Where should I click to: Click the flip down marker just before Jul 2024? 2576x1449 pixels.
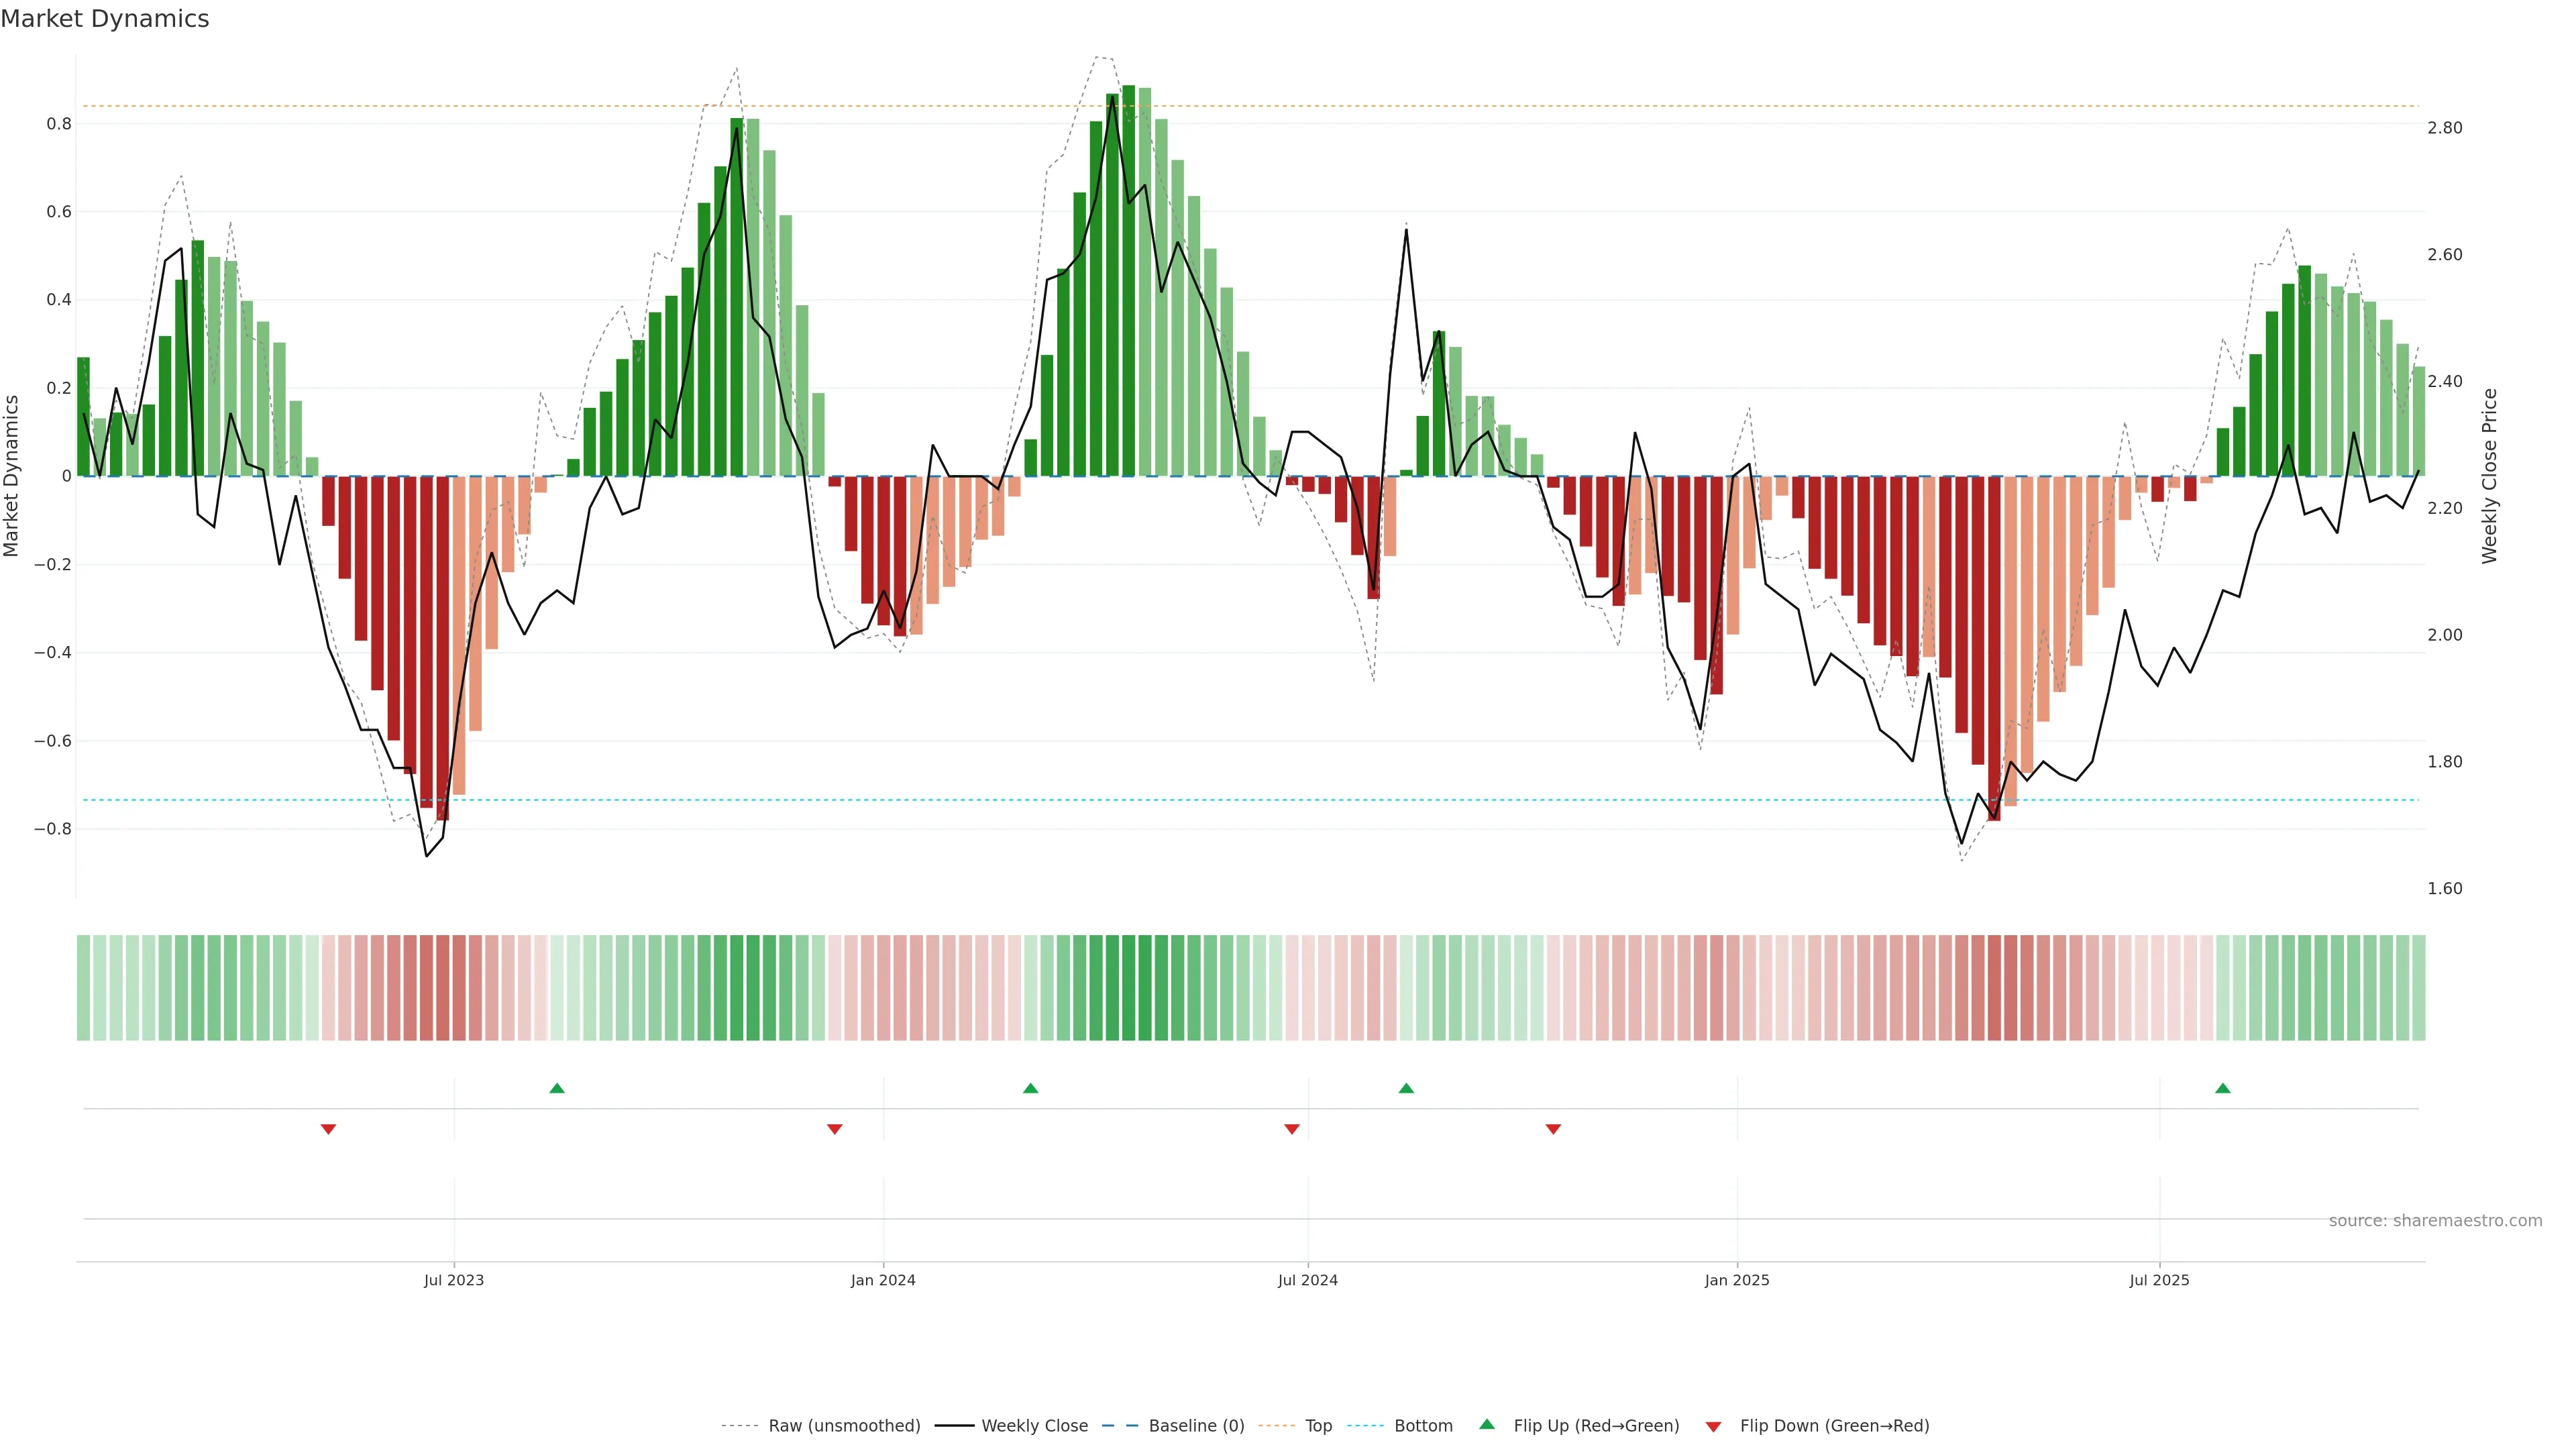1292,1129
